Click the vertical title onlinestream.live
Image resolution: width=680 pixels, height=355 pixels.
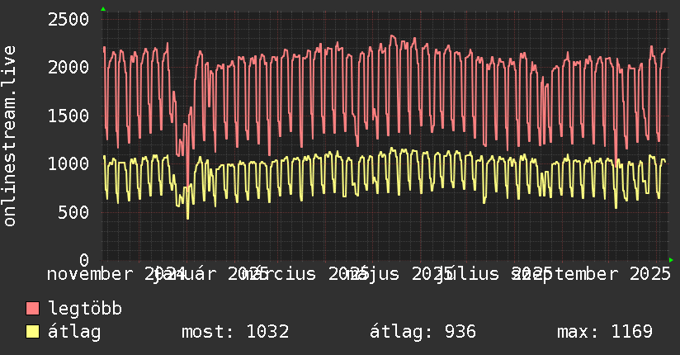pyautogui.click(x=10, y=136)
